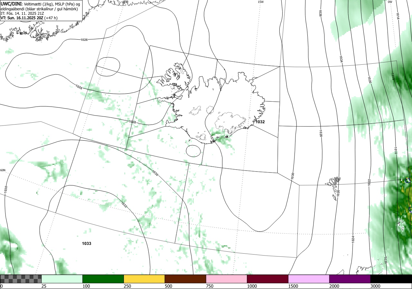Select the dark red 1000–1500 legend swatch
412x289 pixels.
pos(268,279)
